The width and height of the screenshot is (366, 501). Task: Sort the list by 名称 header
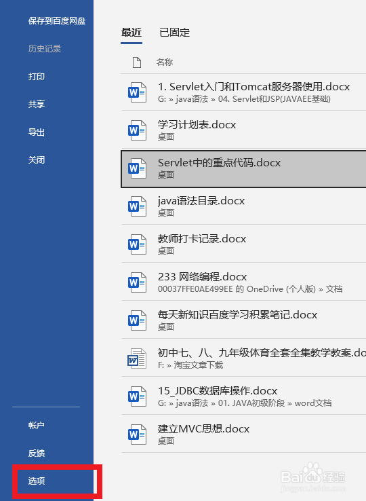(x=165, y=62)
